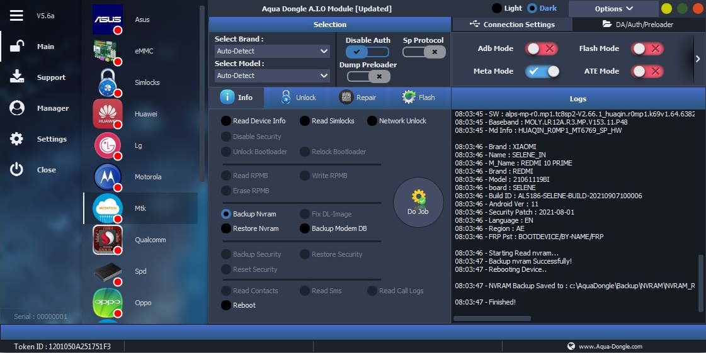The height and width of the screenshot is (353, 706).
Task: Select the Qualcomm Snapdragon icon
Action: 108,240
